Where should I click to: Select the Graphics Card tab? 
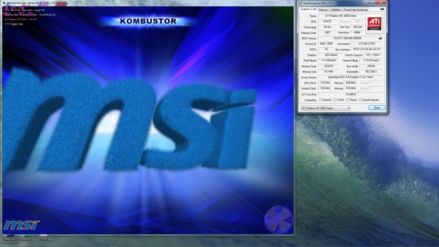(308, 9)
